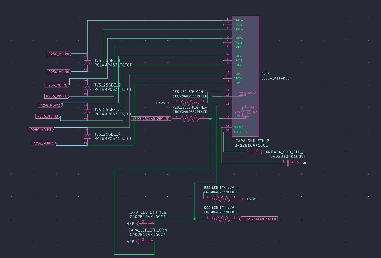Click the P25G_MDIP2 net label
This screenshot has height=258, width=381.
[x=50, y=105]
